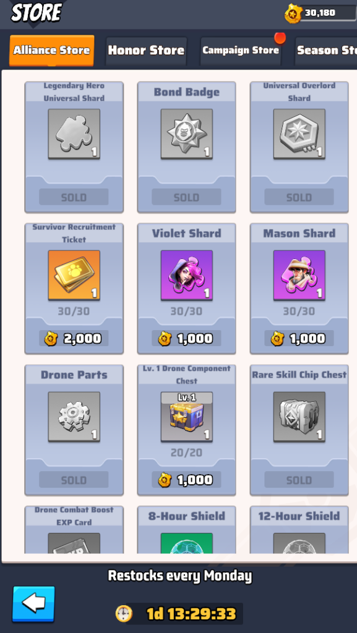
Task: Buy Drone Component Chest for 1,000
Action: tap(187, 480)
